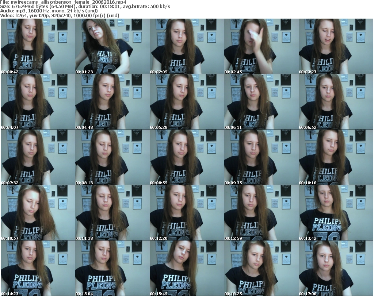This screenshot has width=374, height=296.
Task: Select the thumbnail frame stamped 00:11:38
Action: click(x=112, y=212)
